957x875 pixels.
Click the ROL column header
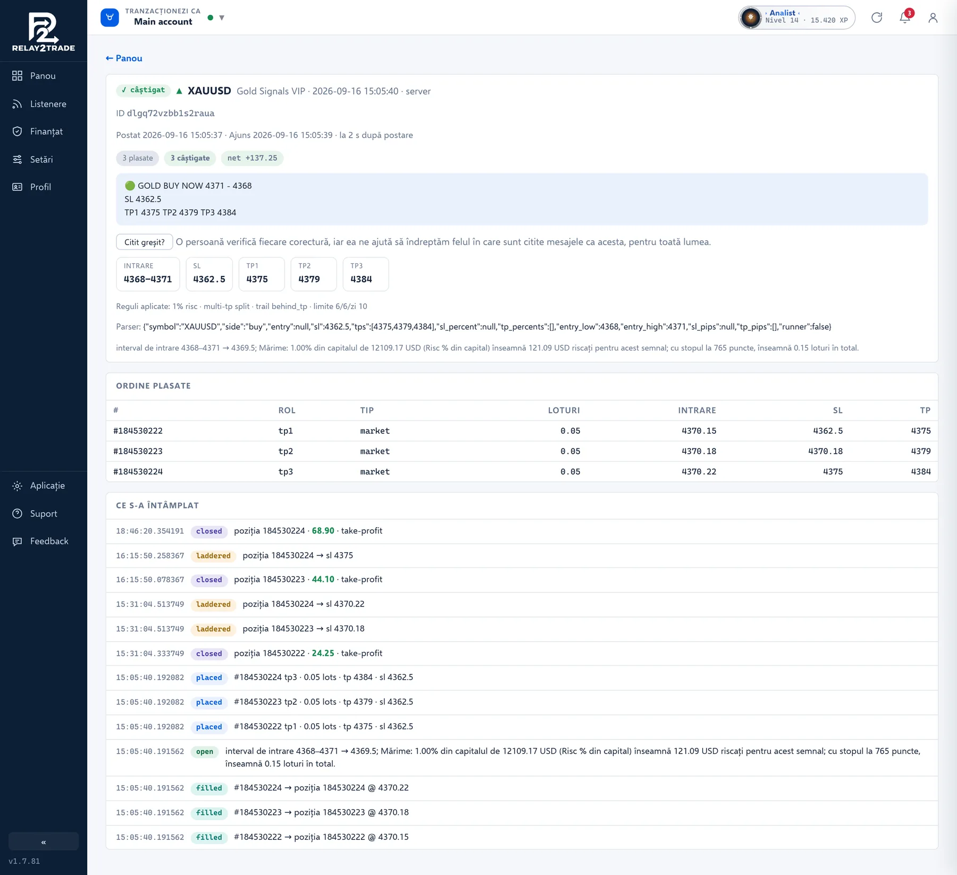pyautogui.click(x=287, y=410)
